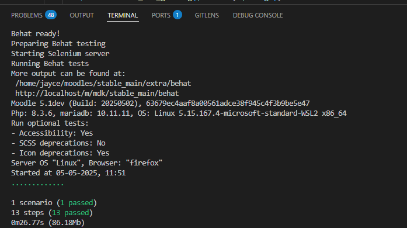Open the localhost behat URL link

[x=97, y=94]
